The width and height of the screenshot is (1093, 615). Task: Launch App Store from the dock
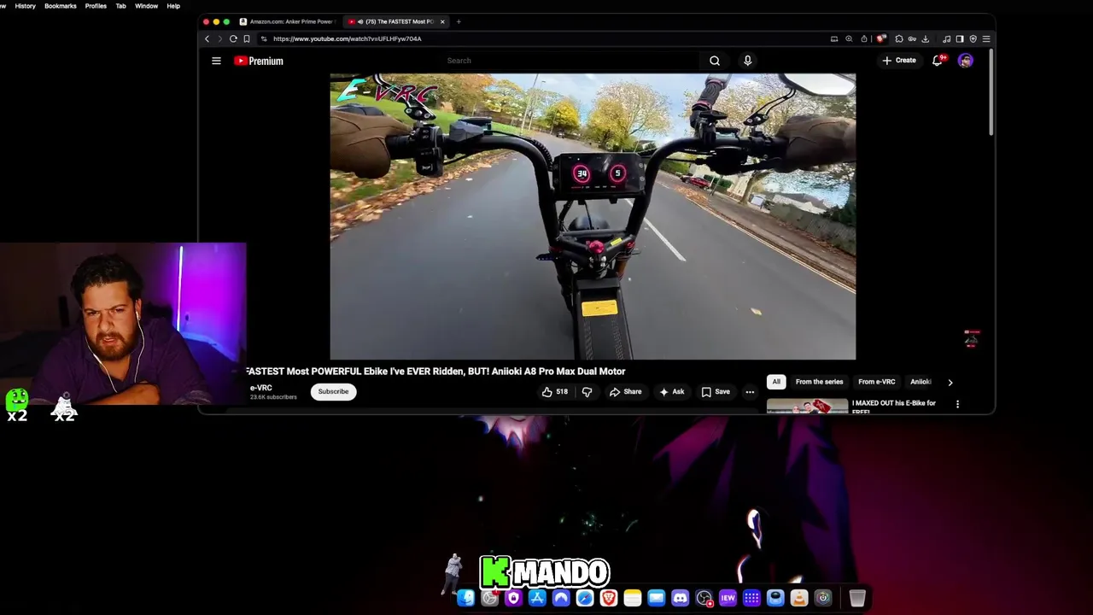tap(537, 598)
